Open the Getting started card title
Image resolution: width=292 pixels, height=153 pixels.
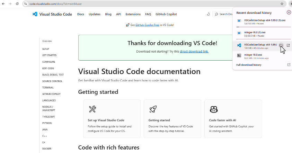click(x=159, y=120)
